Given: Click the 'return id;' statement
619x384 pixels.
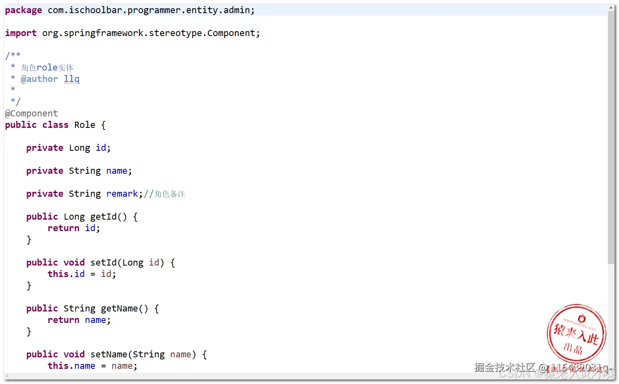Looking at the screenshot, I should [x=74, y=228].
